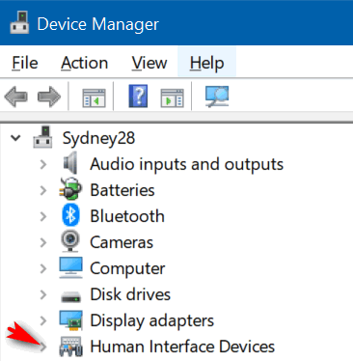Viewport: 353px width, 361px height.
Task: Click the Back arrow toolbar button
Action: coord(16,97)
